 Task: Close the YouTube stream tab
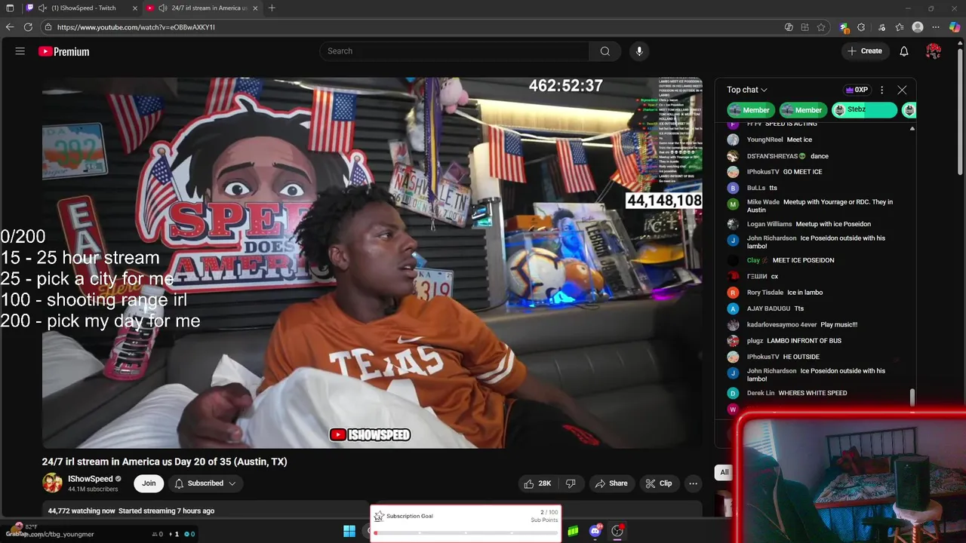pyautogui.click(x=255, y=8)
